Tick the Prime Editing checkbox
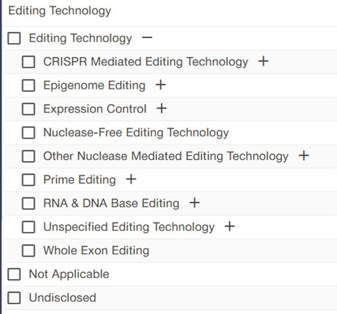The width and height of the screenshot is (337, 314). (28, 180)
